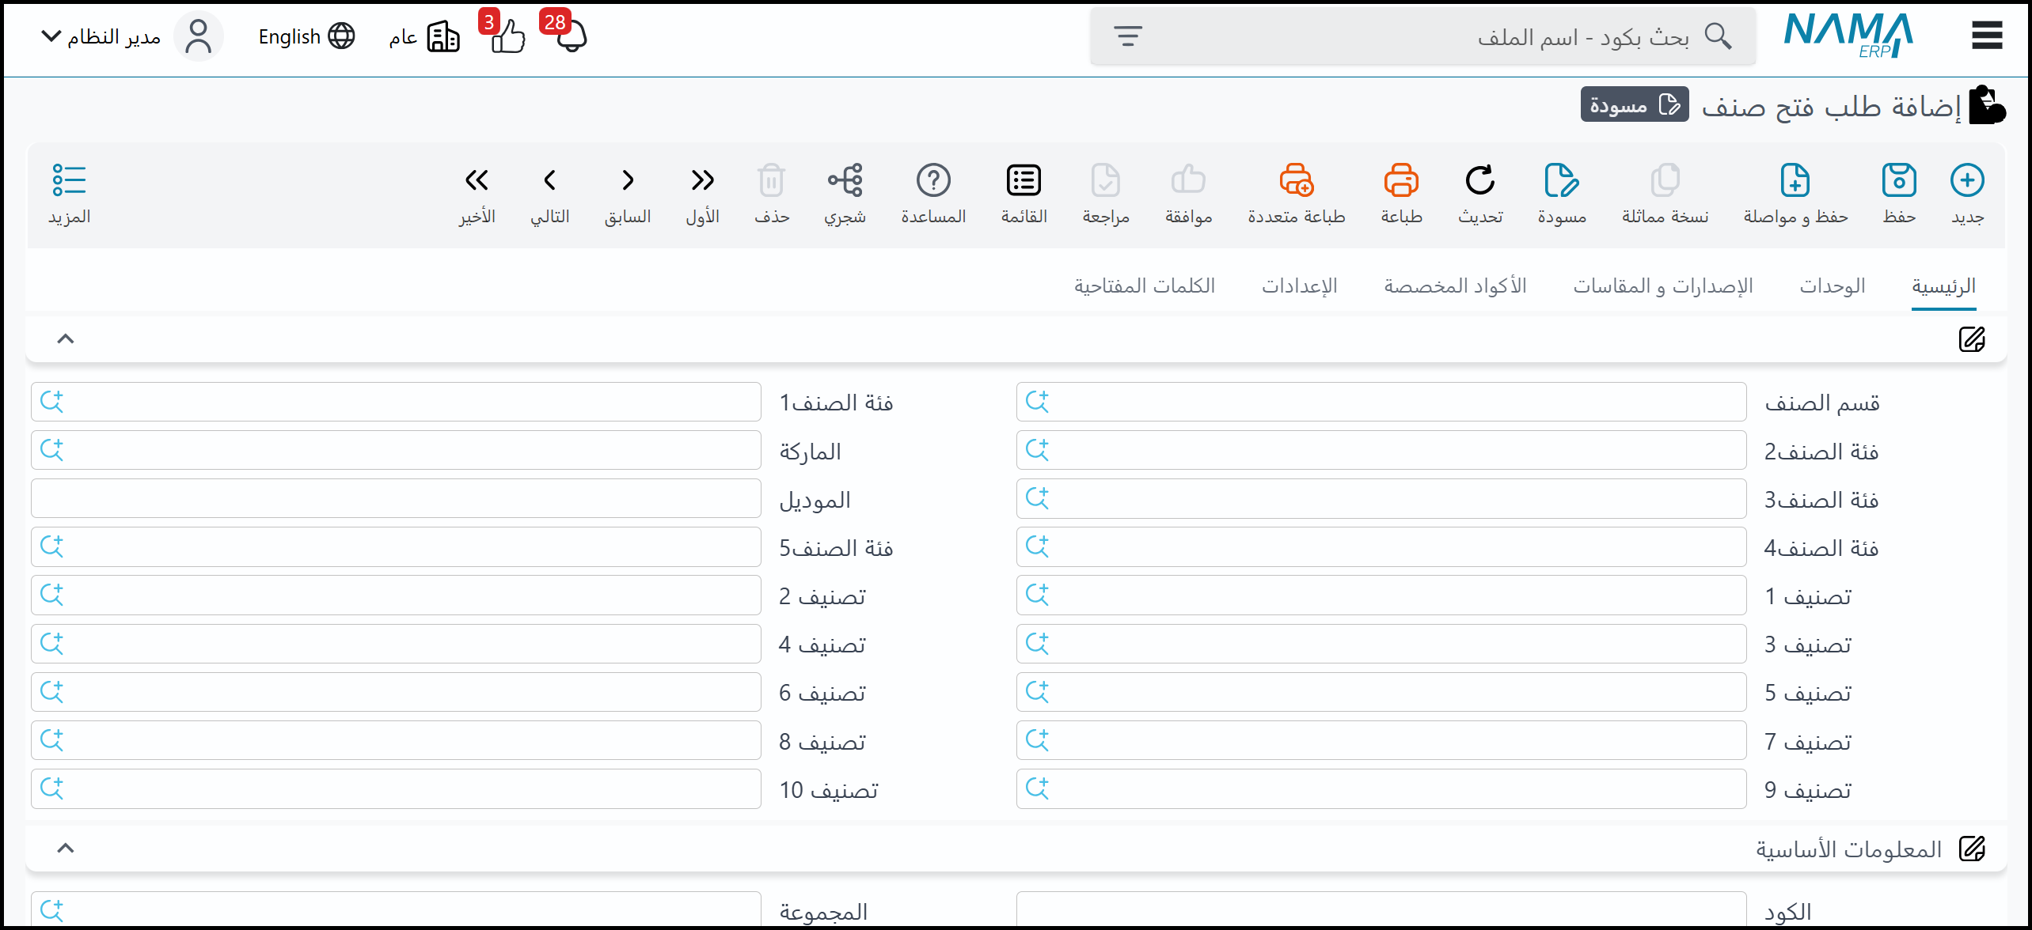Switch to the الإعدادات tab

[1299, 285]
